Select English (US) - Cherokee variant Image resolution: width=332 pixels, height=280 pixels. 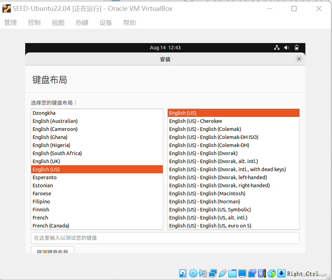point(234,121)
